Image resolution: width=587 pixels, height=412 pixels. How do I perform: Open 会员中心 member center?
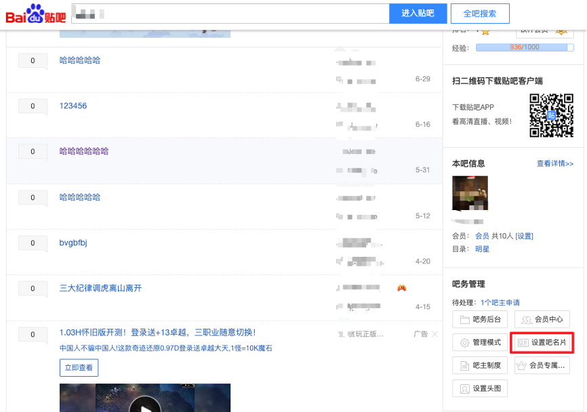pos(542,320)
